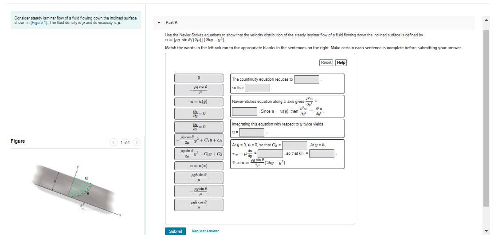Click the 'Figure' panel heading
The height and width of the screenshot is (235, 498).
point(18,141)
